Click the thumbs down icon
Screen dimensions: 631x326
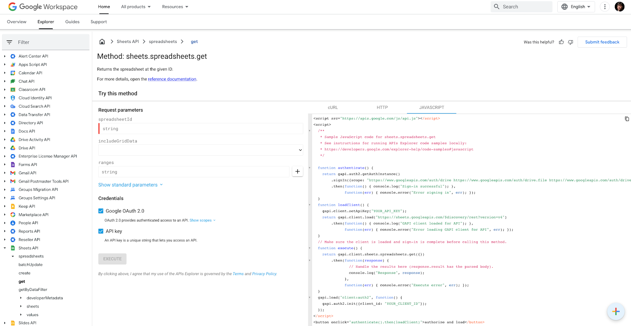tap(570, 42)
